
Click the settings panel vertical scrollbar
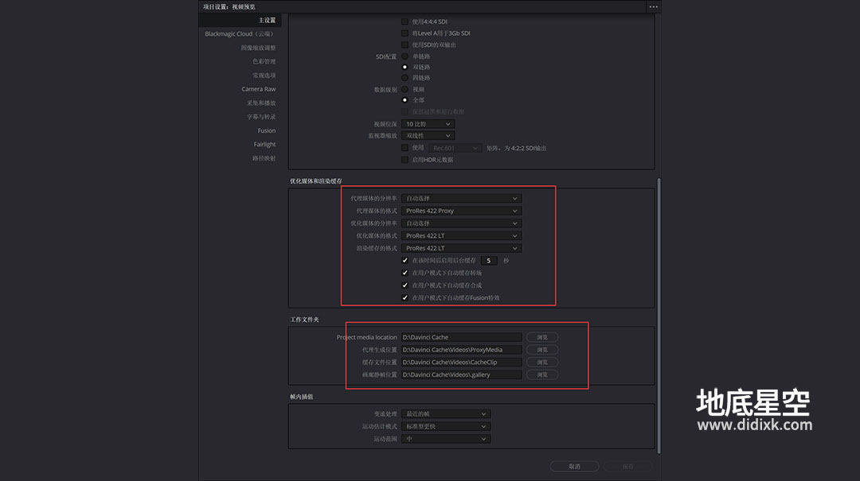[659, 316]
